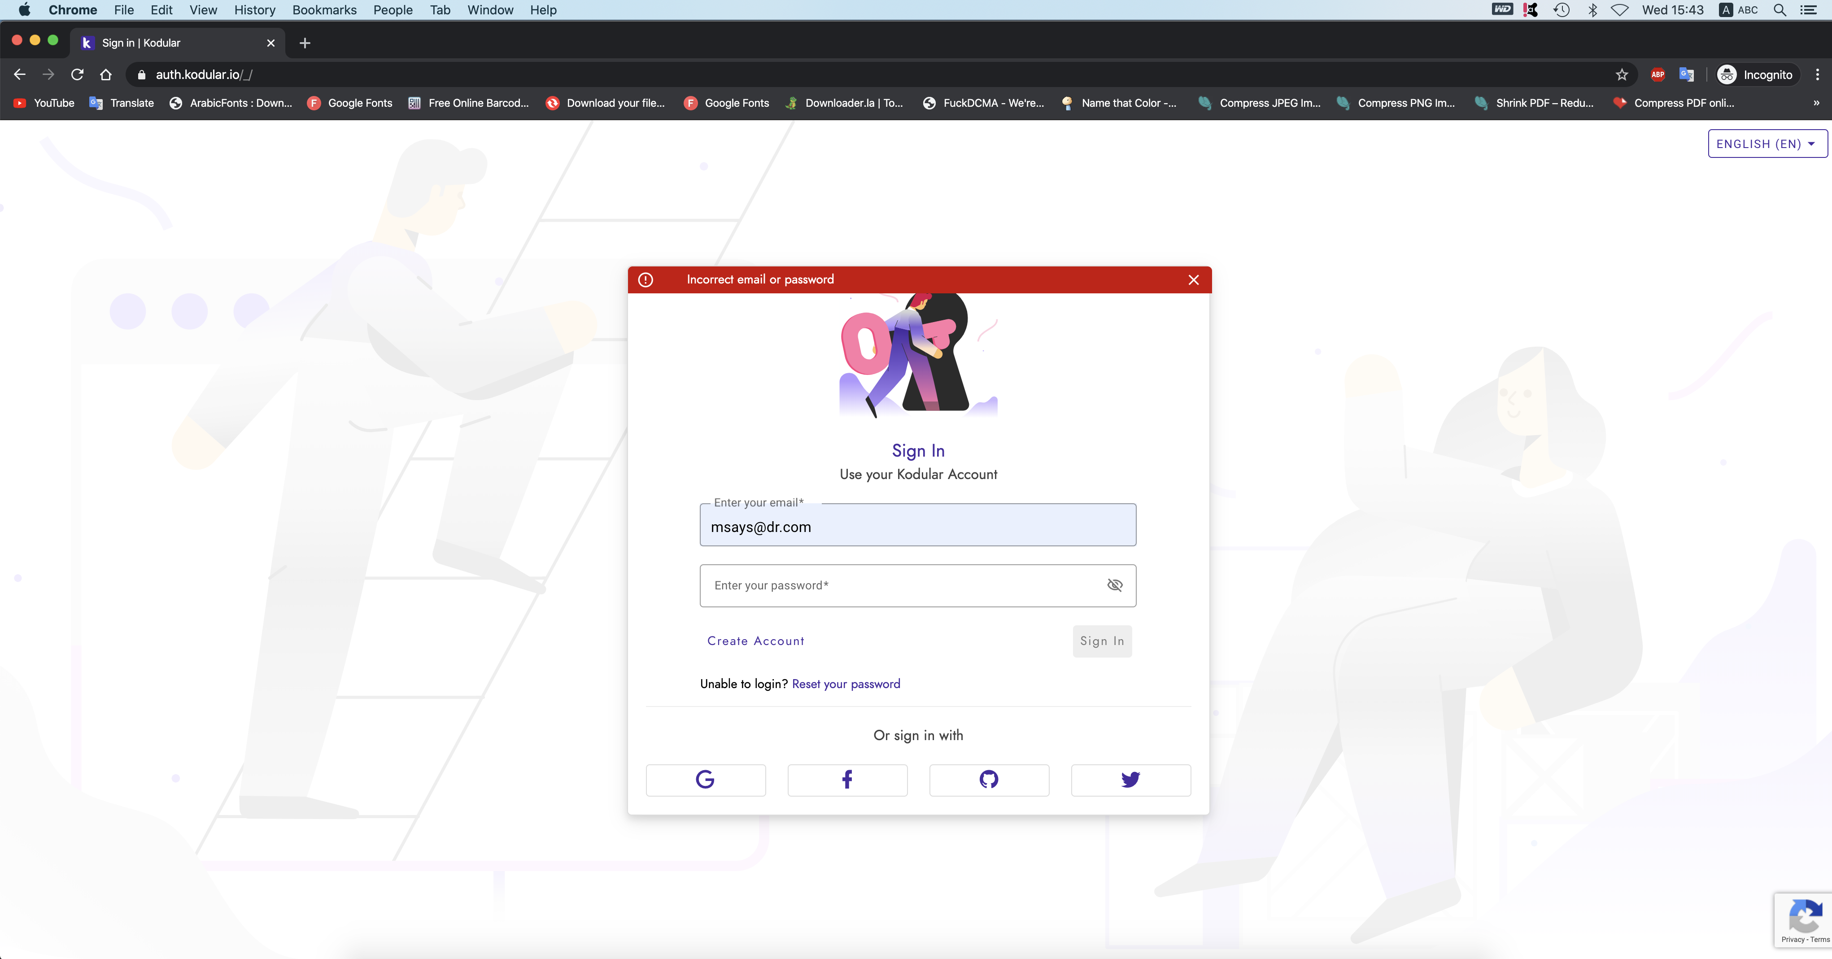Open the ENGLISH (EN) language dropdown

coord(1767,144)
